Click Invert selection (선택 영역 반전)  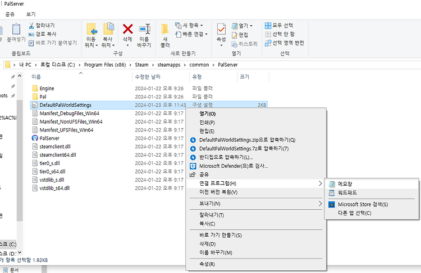tap(285, 43)
